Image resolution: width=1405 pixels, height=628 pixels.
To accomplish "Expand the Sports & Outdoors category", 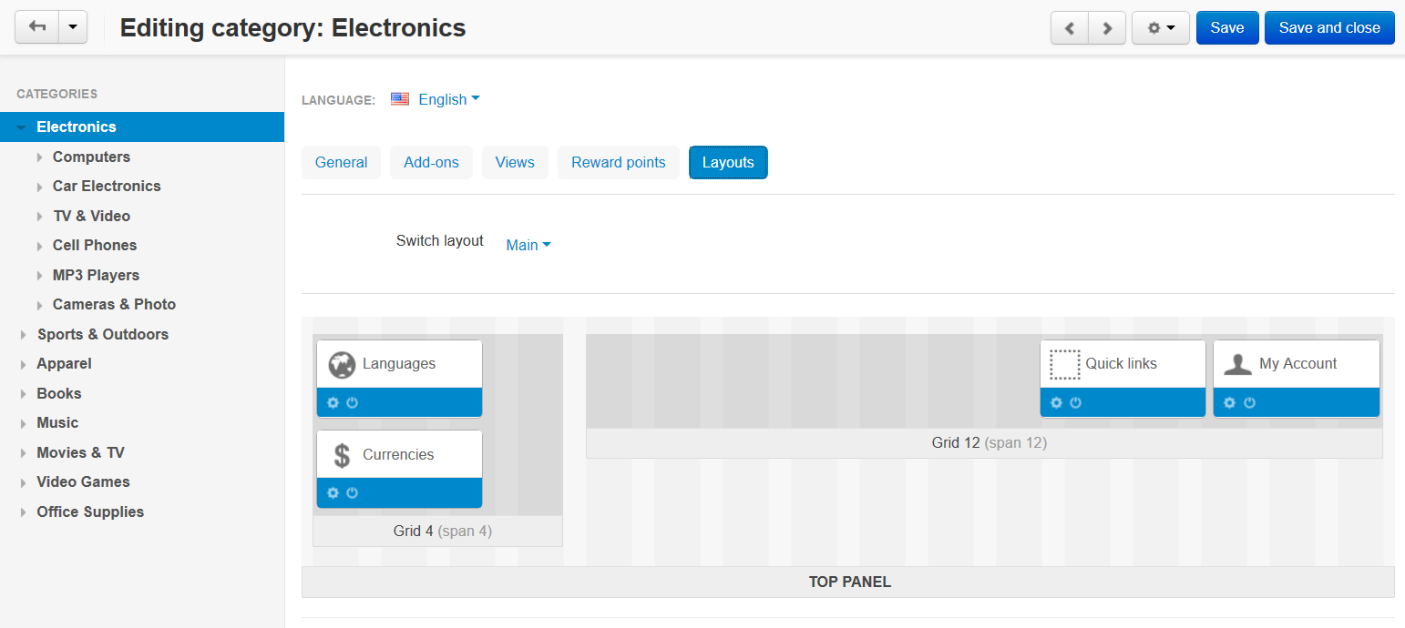I will coord(23,335).
